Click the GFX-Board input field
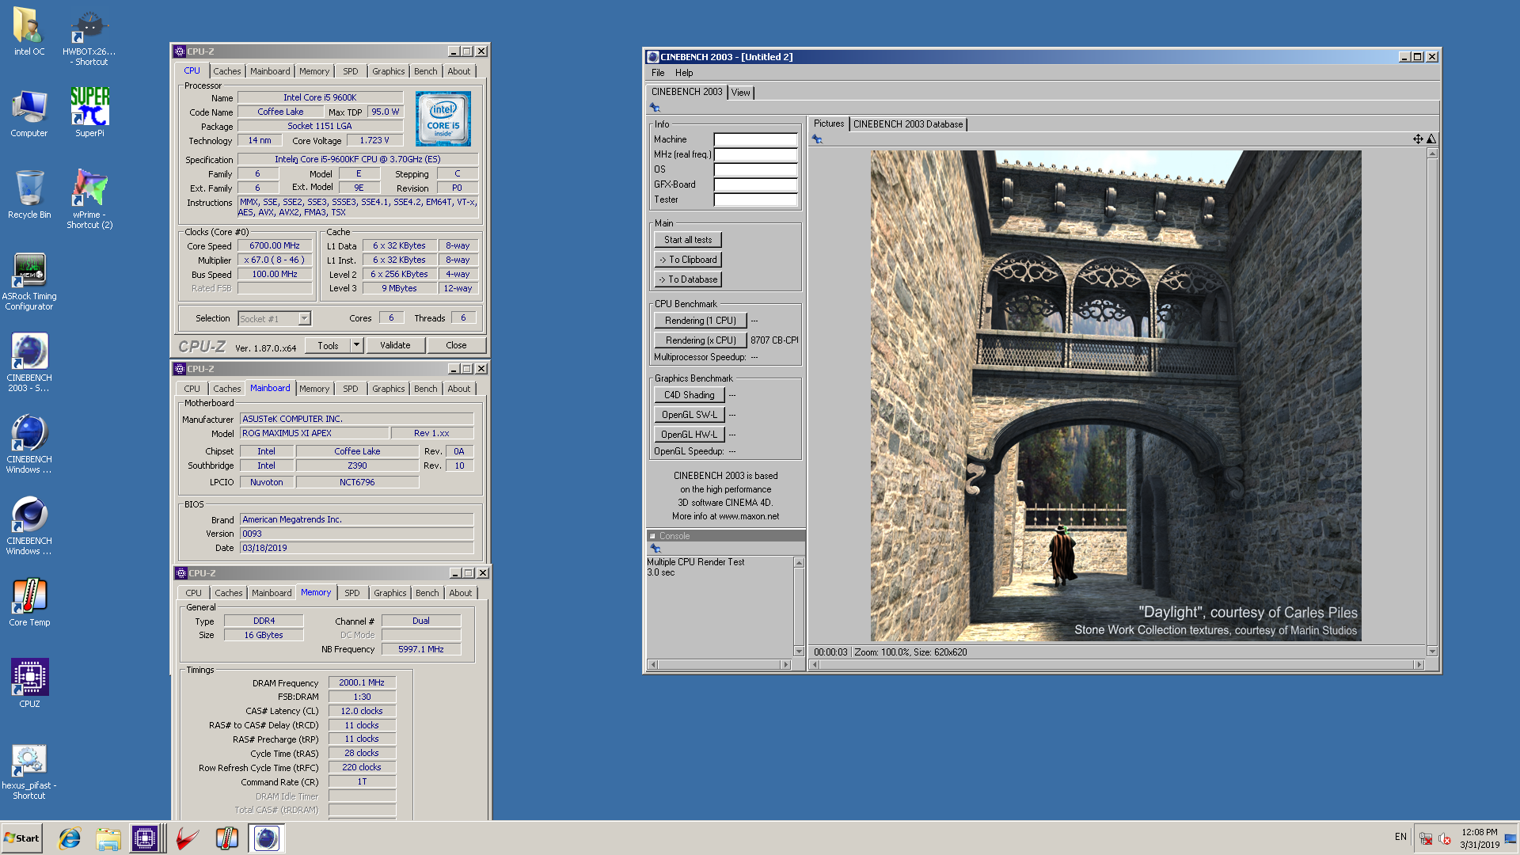The image size is (1520, 855). pos(756,184)
